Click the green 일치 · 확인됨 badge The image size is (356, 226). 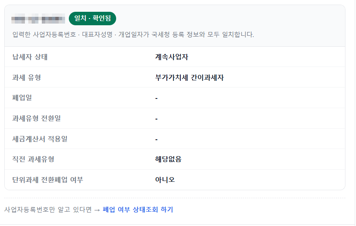(x=92, y=19)
